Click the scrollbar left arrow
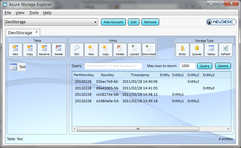Screen dimensions: 241x148 [x=74, y=129]
